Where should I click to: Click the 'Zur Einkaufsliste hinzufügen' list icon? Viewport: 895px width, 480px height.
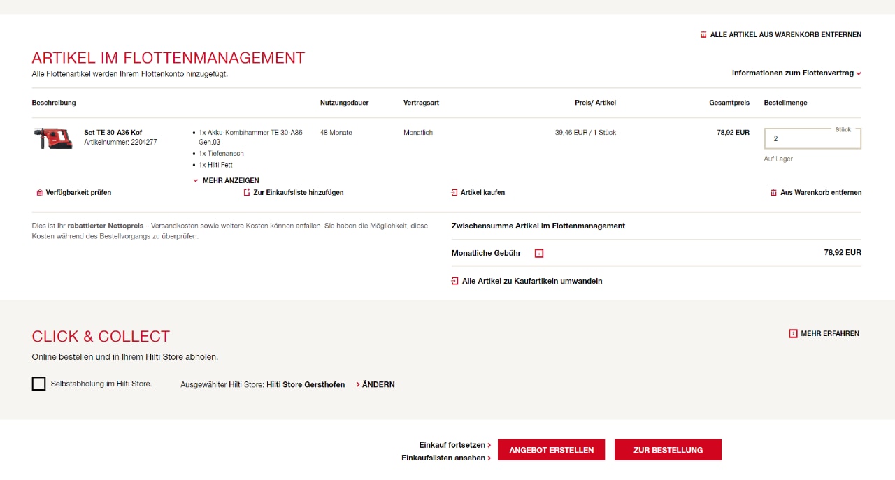[247, 193]
